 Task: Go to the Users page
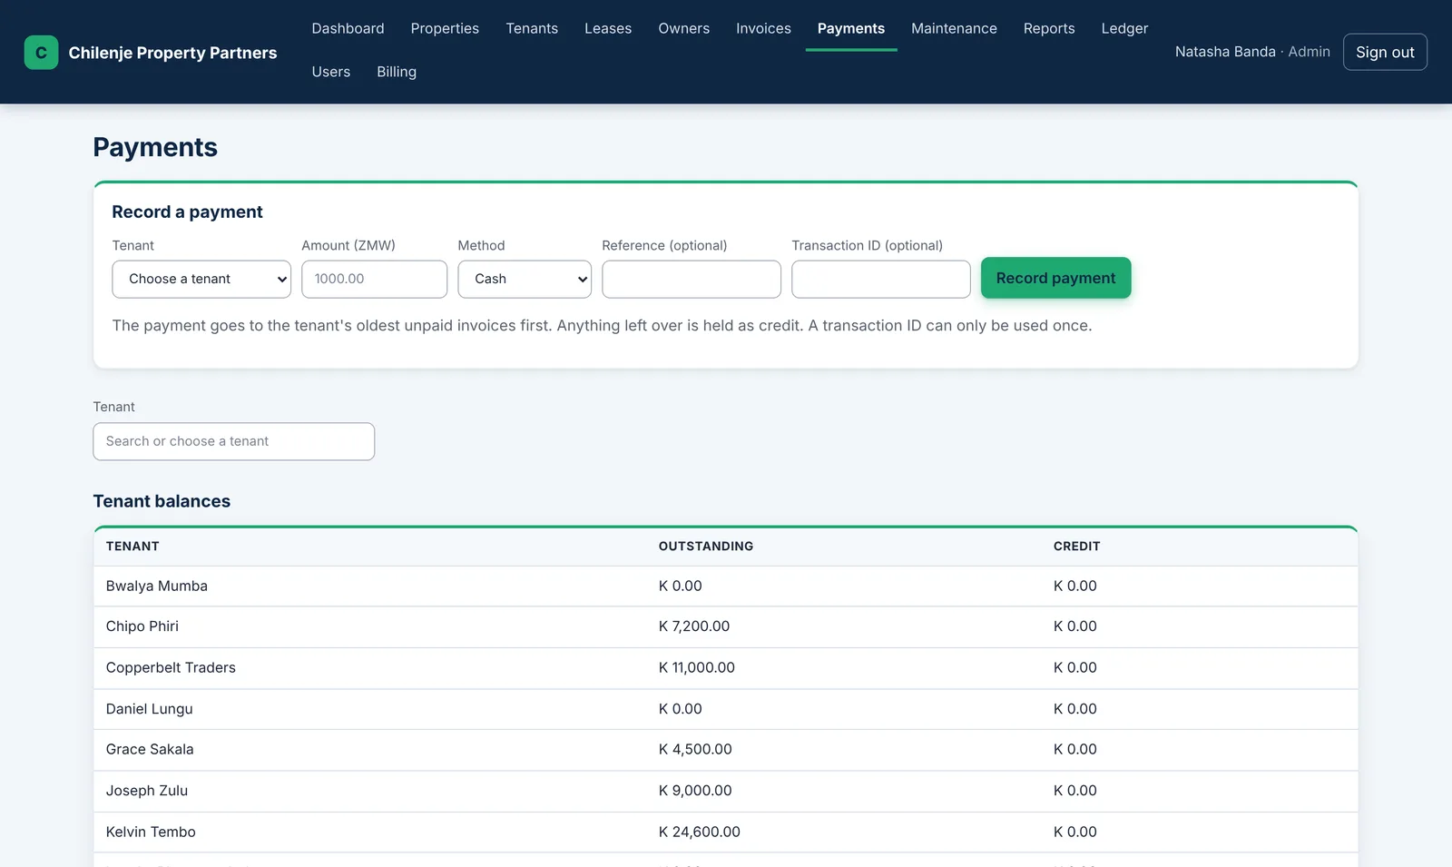pos(330,72)
